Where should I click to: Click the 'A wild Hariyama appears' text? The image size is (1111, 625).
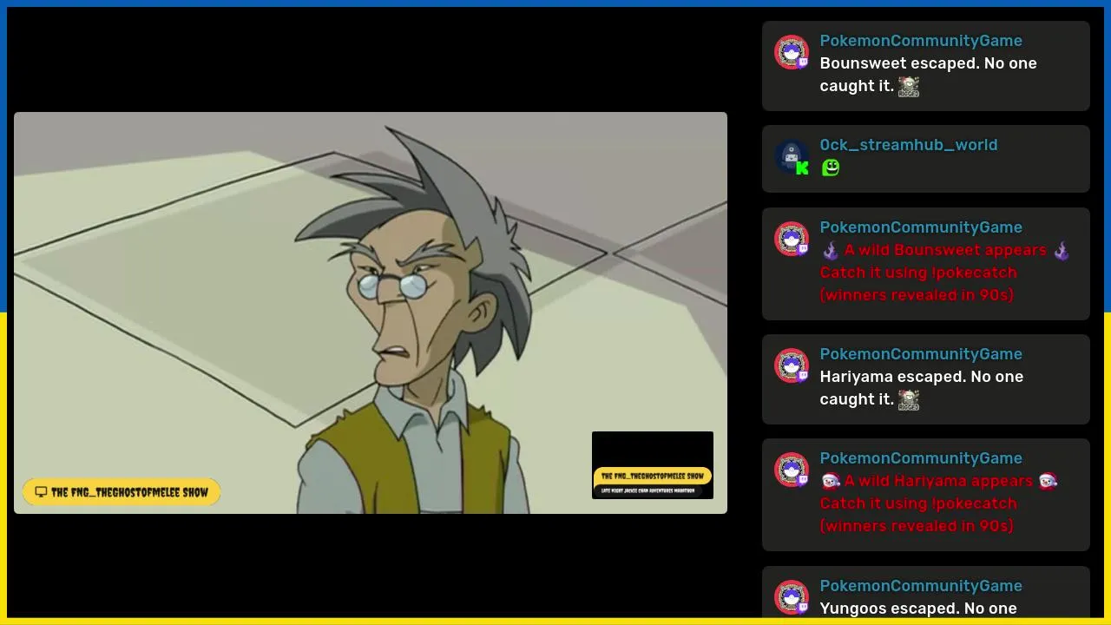coord(939,481)
